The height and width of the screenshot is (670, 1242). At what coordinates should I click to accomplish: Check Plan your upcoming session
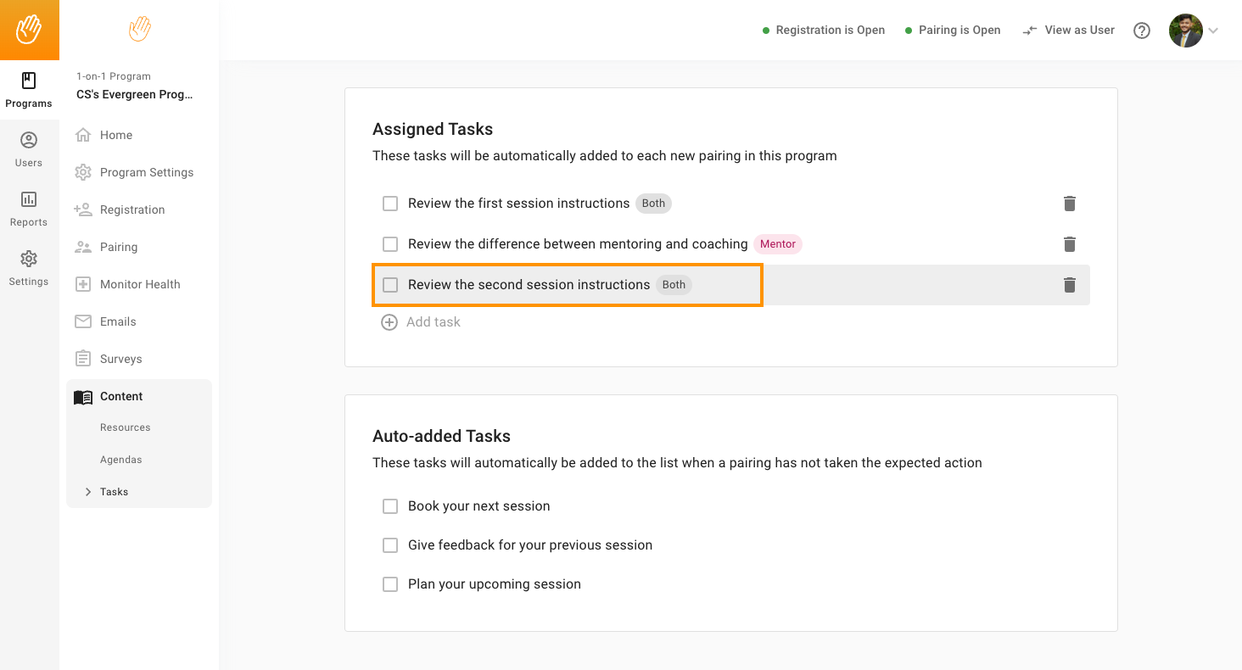390,584
